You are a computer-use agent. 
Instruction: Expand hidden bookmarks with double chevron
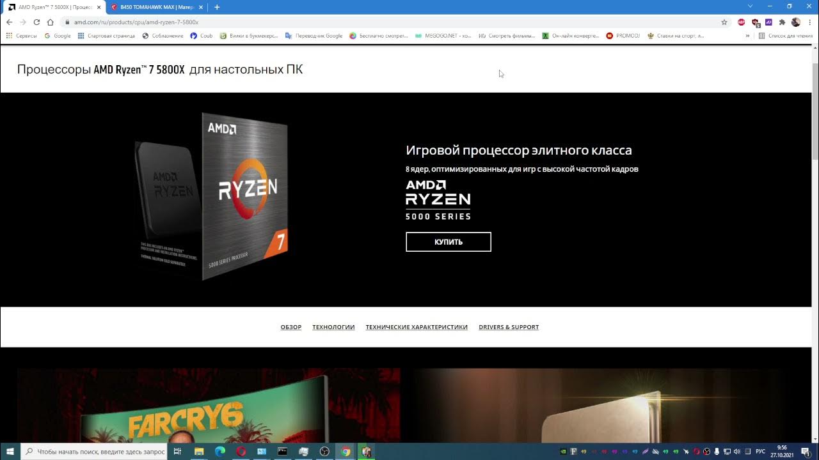coord(747,36)
